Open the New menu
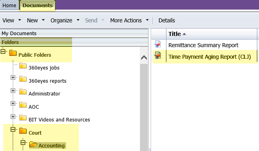The width and height of the screenshot is (259, 151). pos(32,20)
